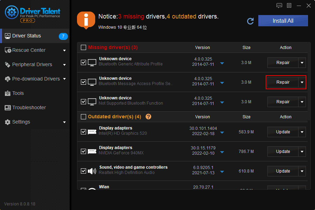Open Repair options arrow for Bluetooth Message Access Profile
The width and height of the screenshot is (315, 210).
click(302, 82)
